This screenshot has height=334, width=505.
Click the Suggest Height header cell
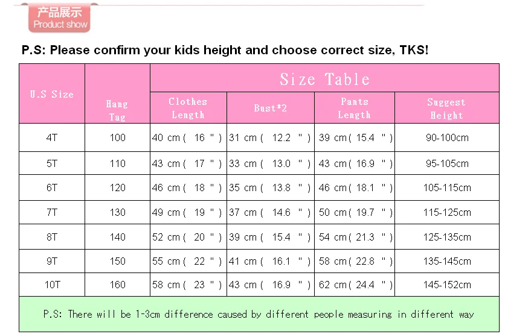pos(446,108)
